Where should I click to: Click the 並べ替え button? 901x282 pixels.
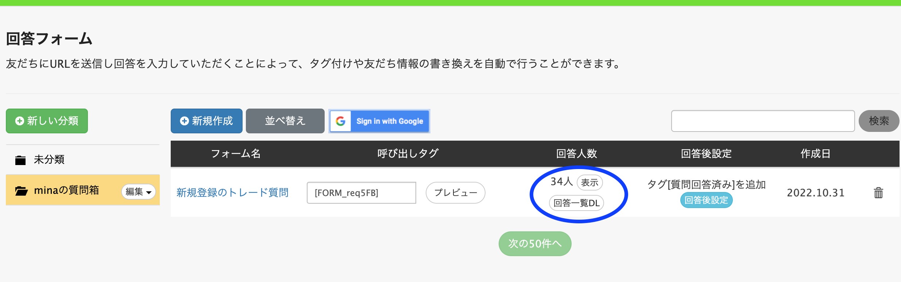click(285, 121)
